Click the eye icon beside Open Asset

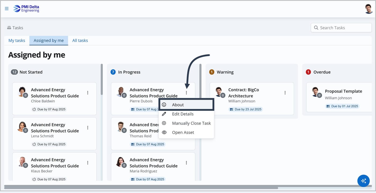(x=164, y=132)
